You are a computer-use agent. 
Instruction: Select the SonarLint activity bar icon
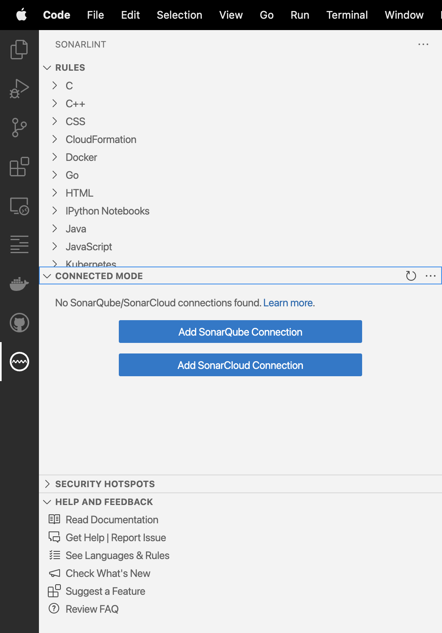[19, 362]
